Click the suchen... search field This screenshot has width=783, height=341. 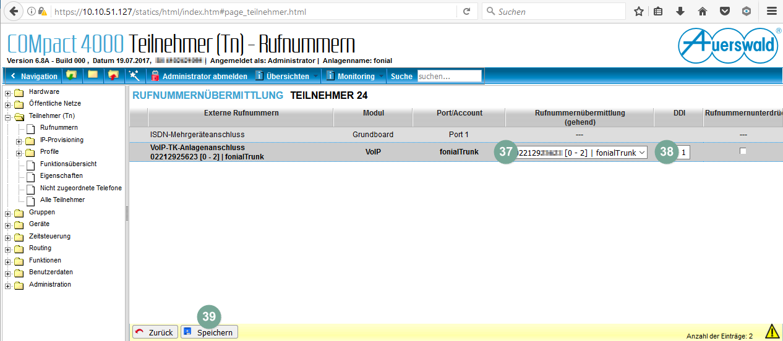tap(449, 76)
